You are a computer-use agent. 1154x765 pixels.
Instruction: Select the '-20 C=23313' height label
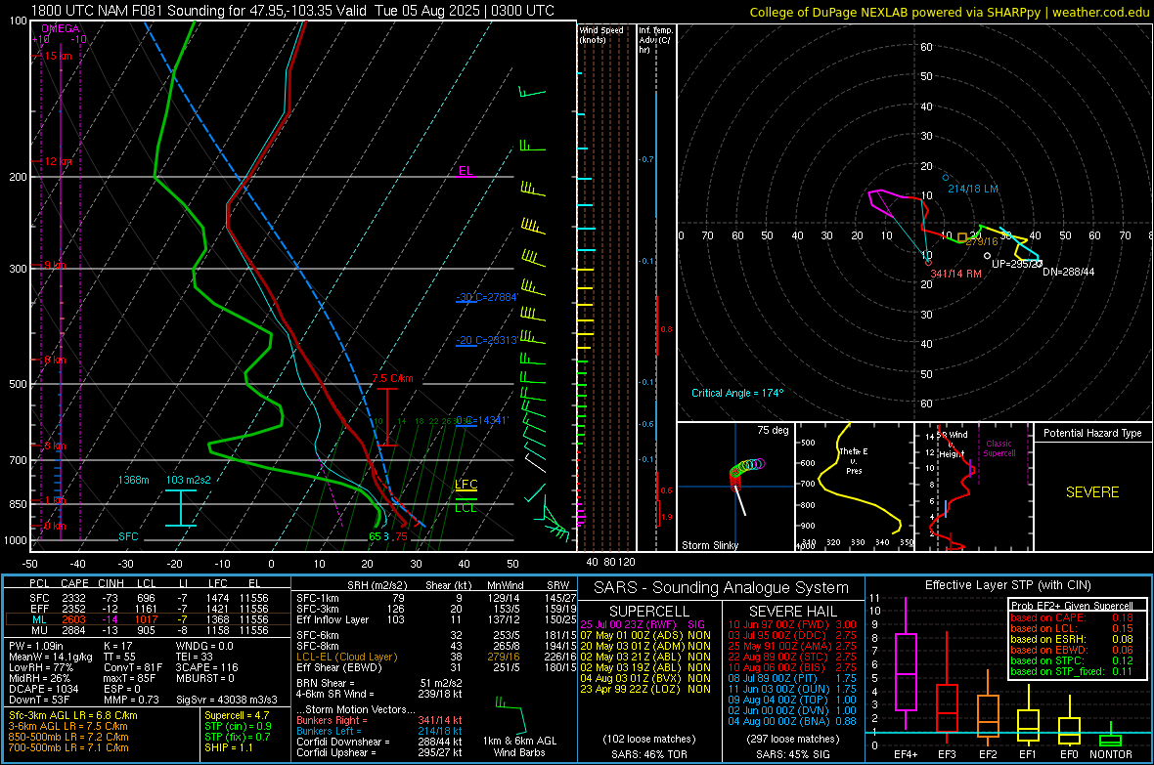click(487, 340)
